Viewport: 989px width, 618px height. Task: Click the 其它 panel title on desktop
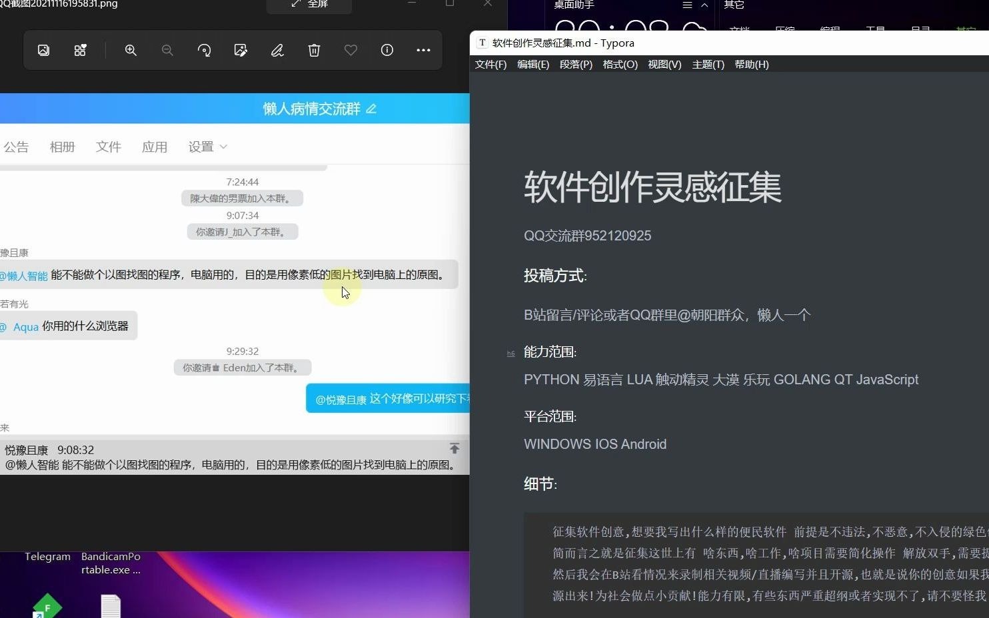[734, 5]
